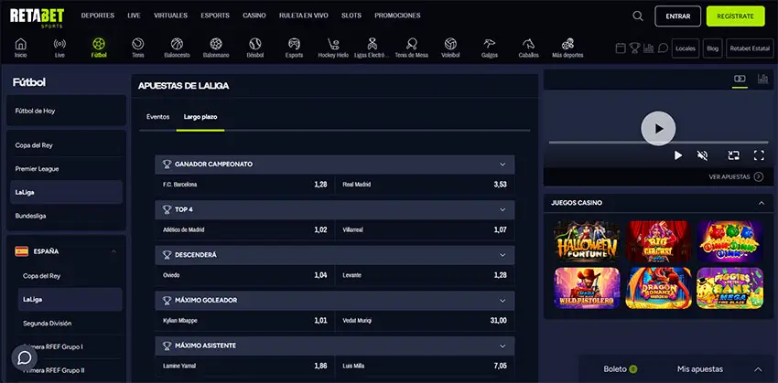Click the Entrar login button

677,16
